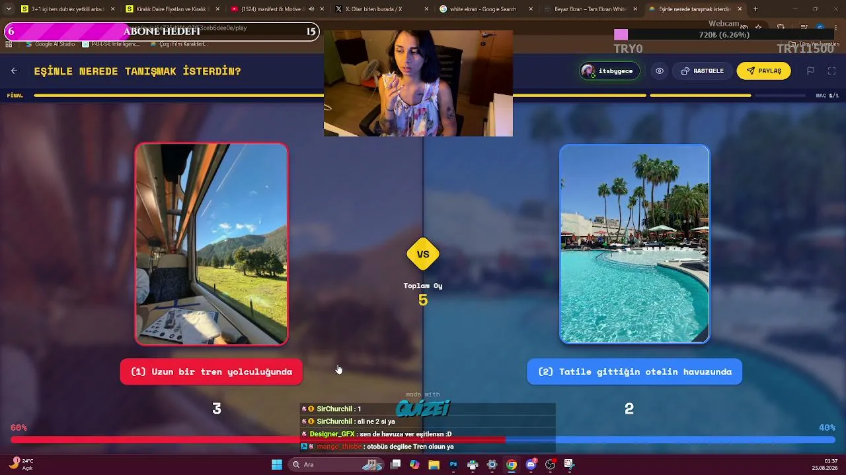This screenshot has width=846, height=475.
Task: Click the FİNAL stage label
Action: point(15,96)
